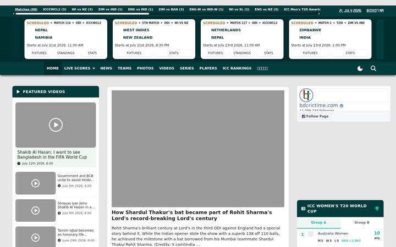
Task: Select the ENG vs NZ (3) filter tab
Action: click(266, 9)
